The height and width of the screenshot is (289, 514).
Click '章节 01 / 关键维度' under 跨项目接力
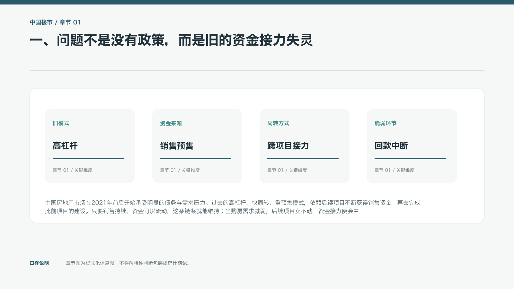(x=287, y=170)
